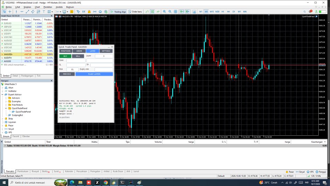Expand the Examples folder

6,101
